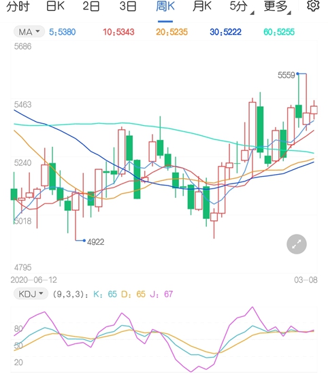This screenshot has width=328, height=374.
Task: Select the latest candlestick on the chart
Action: coord(314,109)
